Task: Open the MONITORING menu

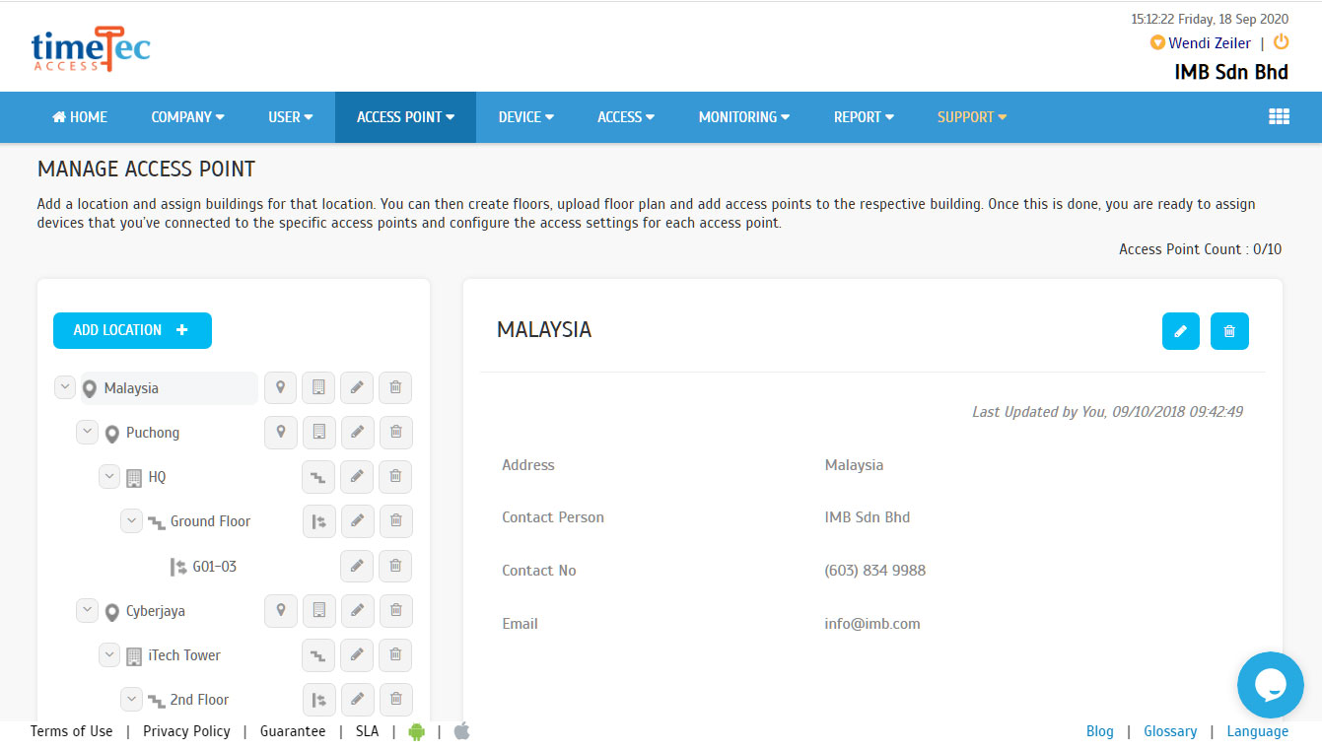Action: click(744, 117)
